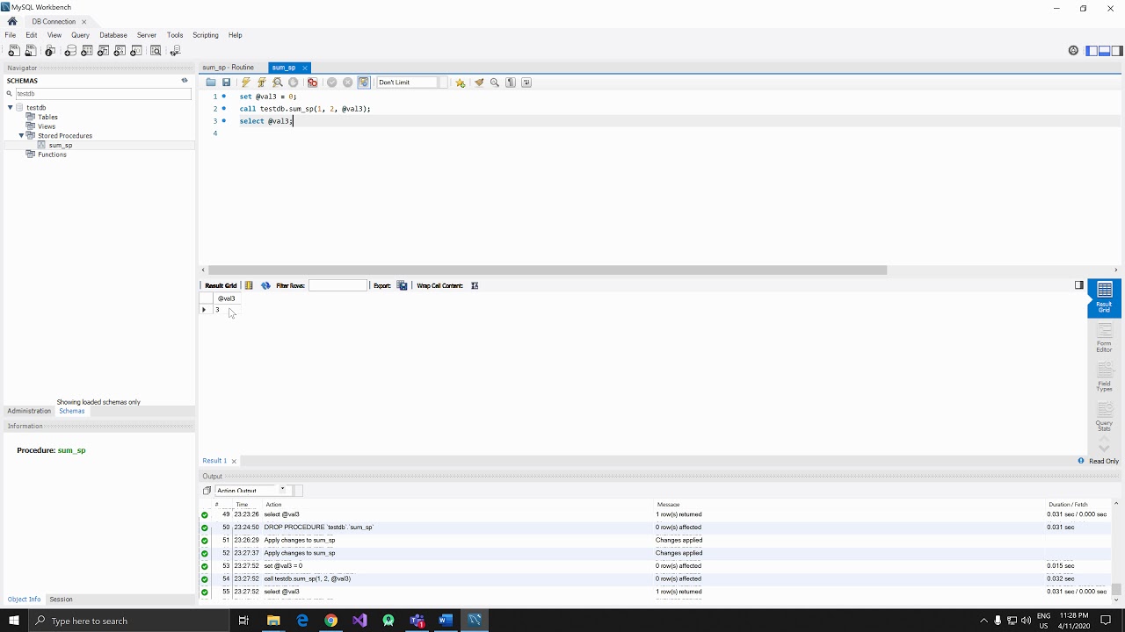Search table data icon in main toolbar
The image size is (1125, 632).
[x=156, y=51]
